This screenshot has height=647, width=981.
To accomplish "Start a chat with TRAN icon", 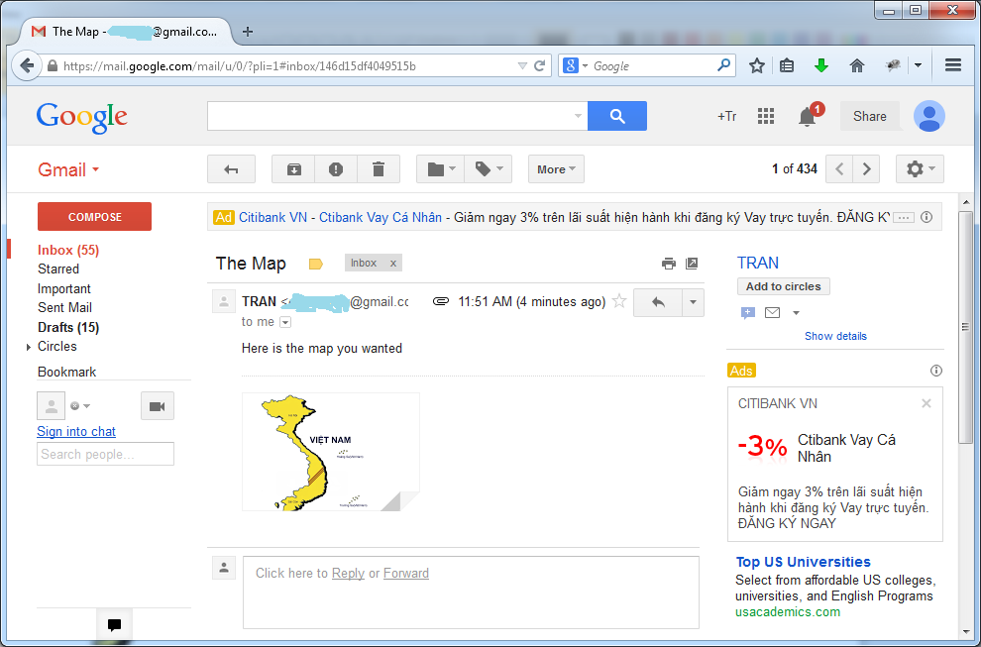I will [x=747, y=313].
